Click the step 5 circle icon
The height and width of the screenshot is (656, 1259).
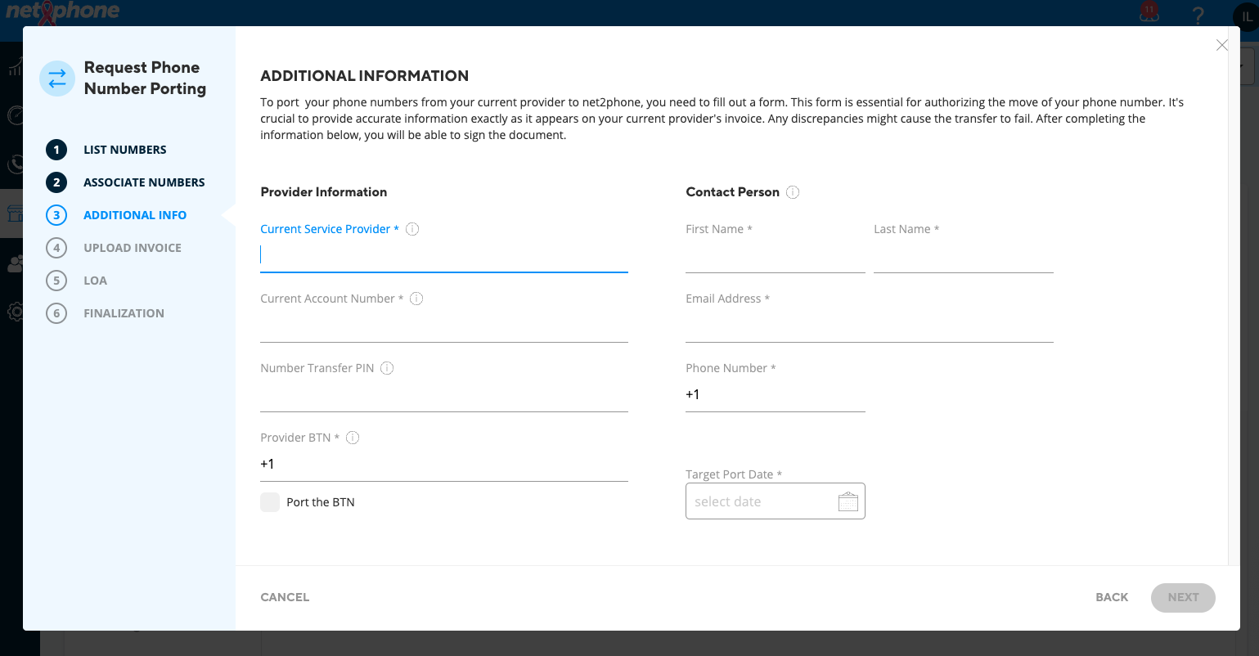click(56, 281)
